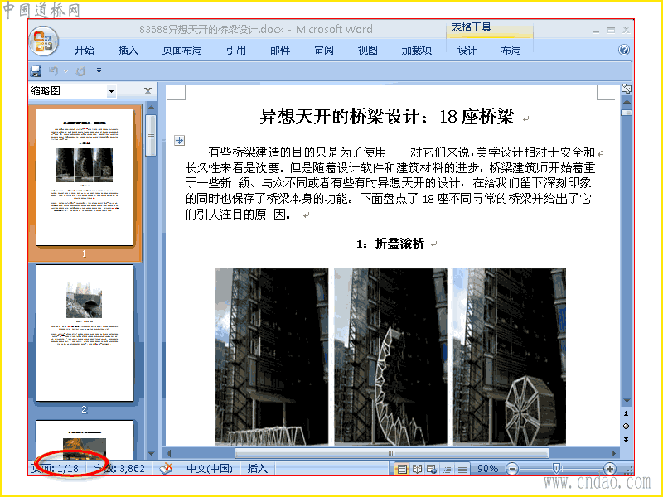The width and height of the screenshot is (663, 497).
Task: Switch to Print Layout view
Action: click(x=402, y=468)
